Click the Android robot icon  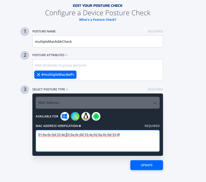(96, 116)
